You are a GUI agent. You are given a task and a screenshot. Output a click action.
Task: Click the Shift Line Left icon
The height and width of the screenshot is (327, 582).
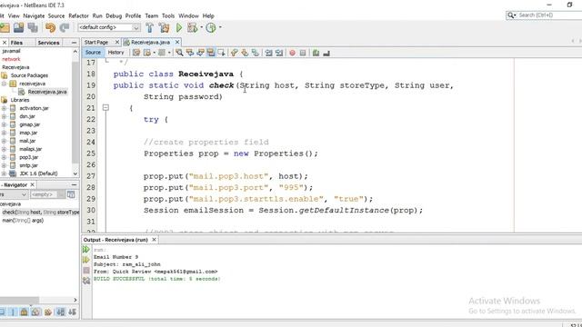[269, 53]
